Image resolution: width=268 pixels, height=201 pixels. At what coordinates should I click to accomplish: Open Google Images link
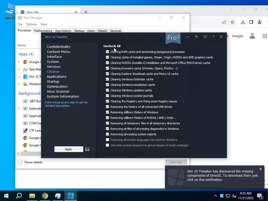(238, 36)
